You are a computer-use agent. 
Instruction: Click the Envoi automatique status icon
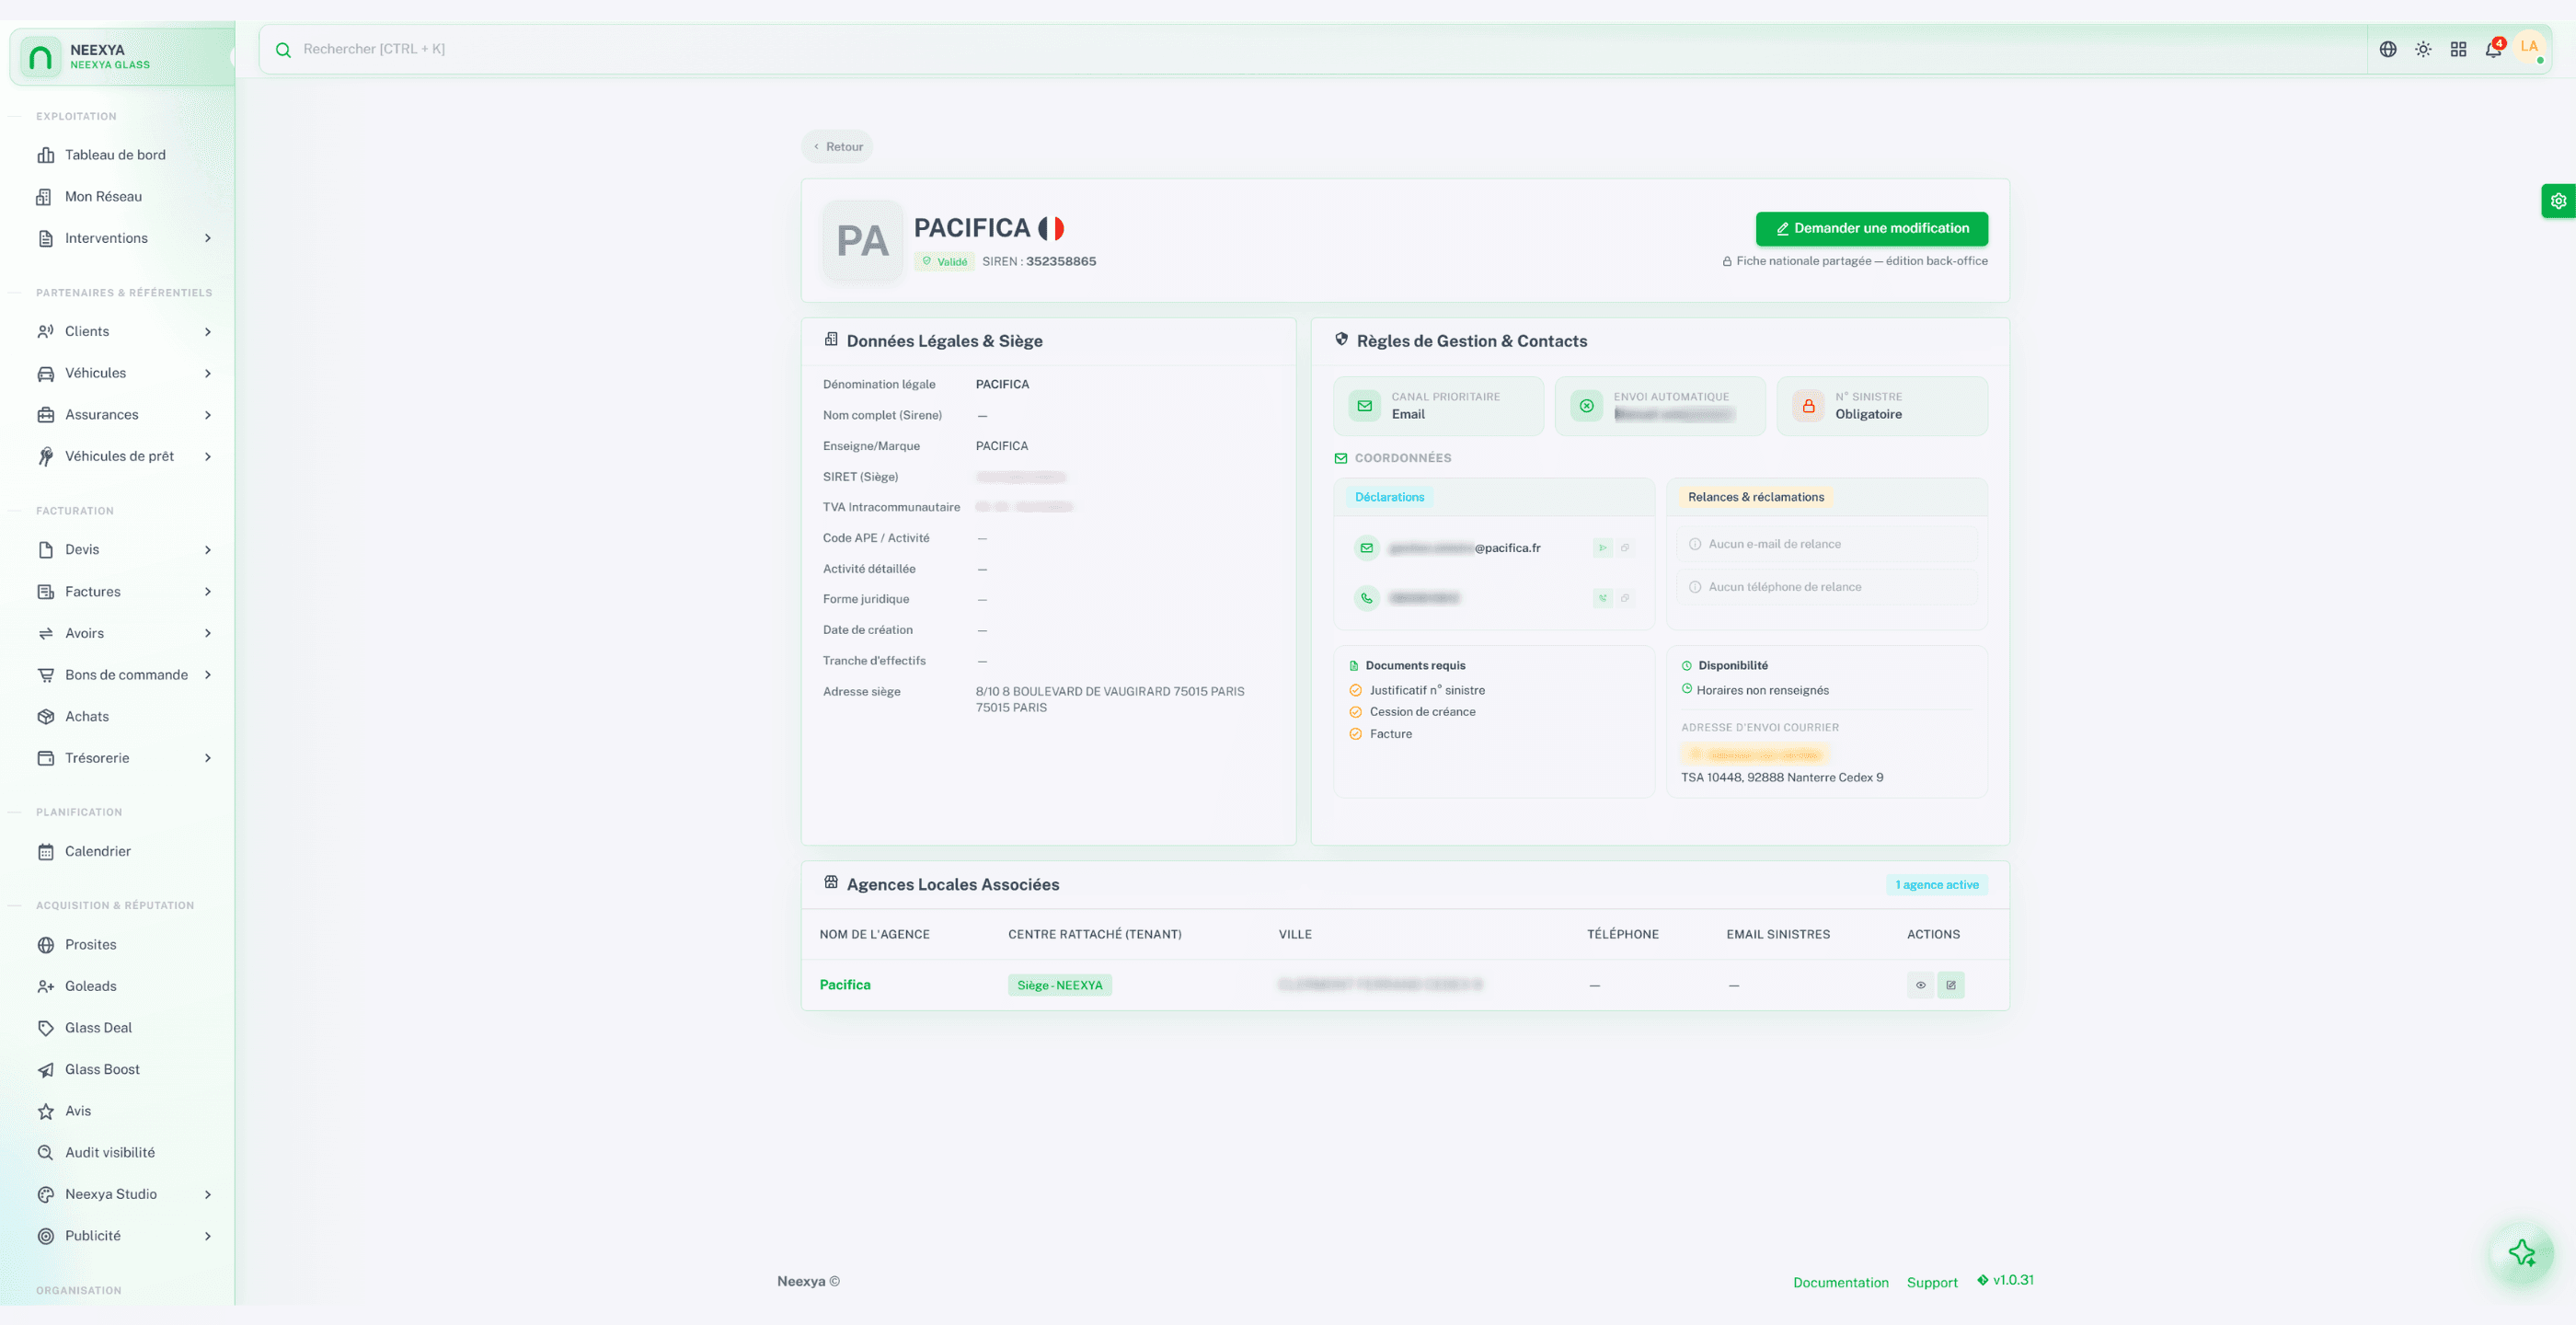click(1586, 406)
